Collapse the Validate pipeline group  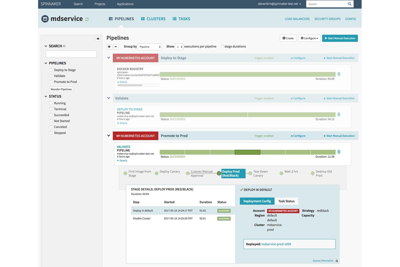(x=109, y=98)
